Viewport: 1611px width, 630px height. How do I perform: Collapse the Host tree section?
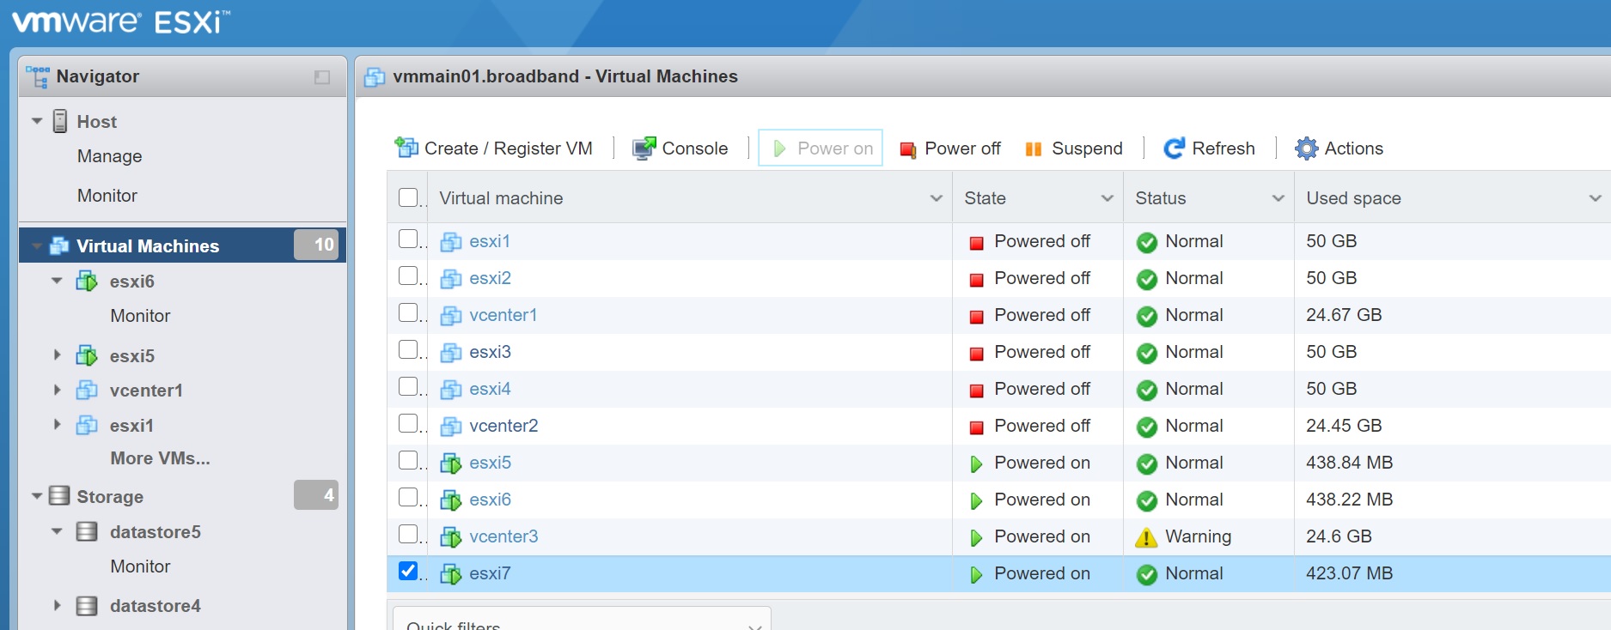(37, 122)
